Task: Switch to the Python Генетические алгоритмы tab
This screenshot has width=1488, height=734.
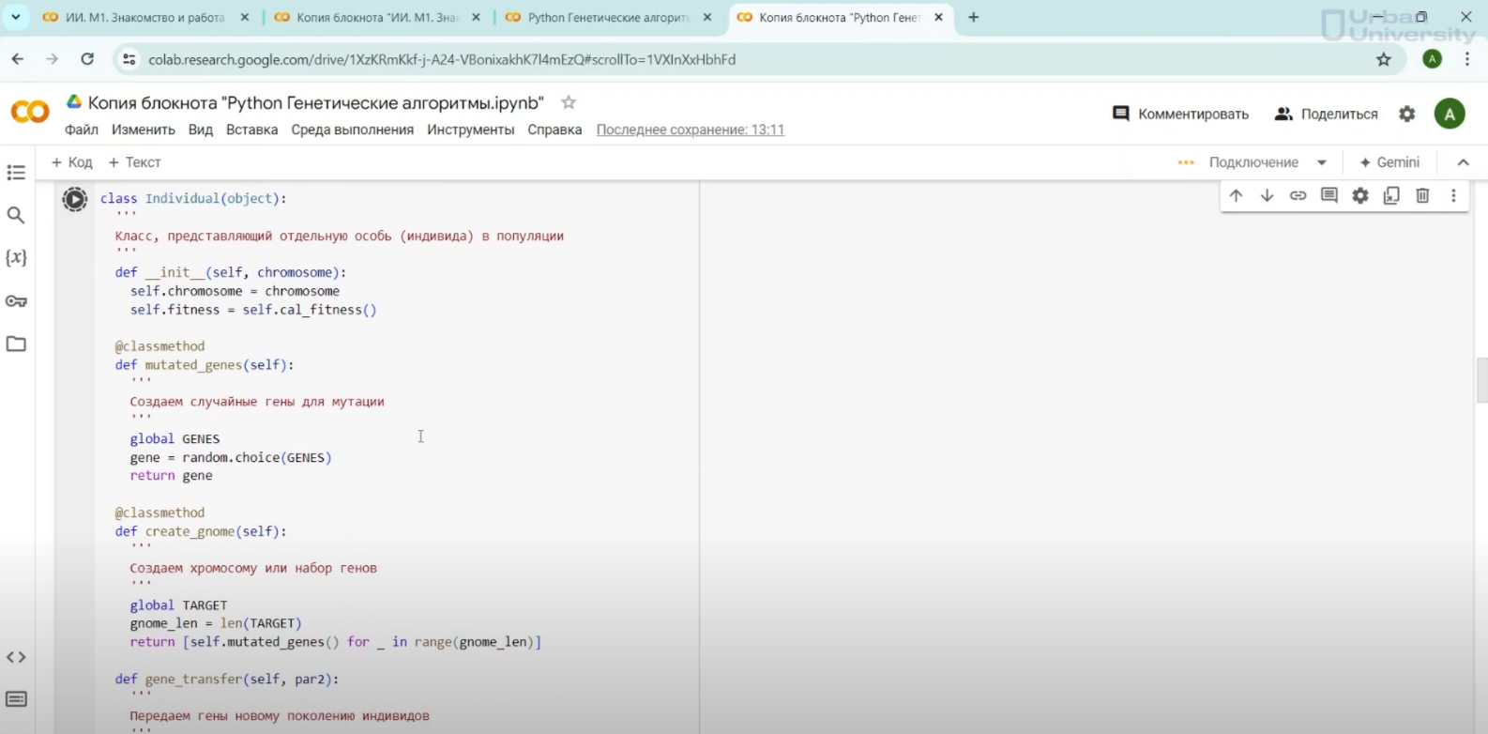Action: pos(609,18)
